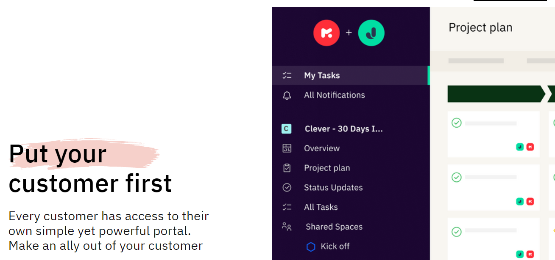The width and height of the screenshot is (555, 260).
Task: Open the All Notifications view
Action: [x=334, y=95]
